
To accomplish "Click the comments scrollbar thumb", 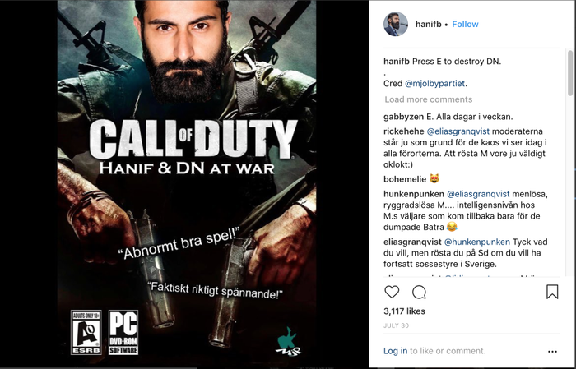I will (570, 73).
